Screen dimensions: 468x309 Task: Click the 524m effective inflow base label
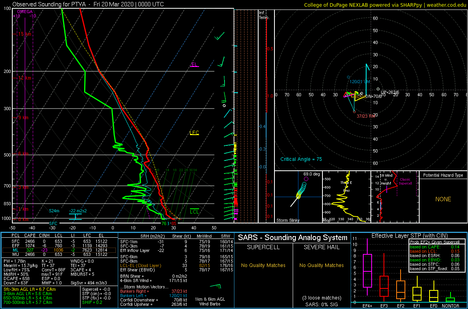(x=54, y=211)
